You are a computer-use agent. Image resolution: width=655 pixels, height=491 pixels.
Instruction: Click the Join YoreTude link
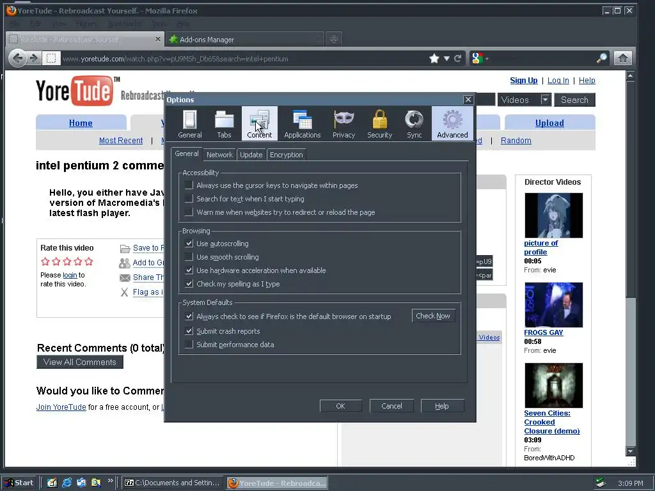point(61,407)
